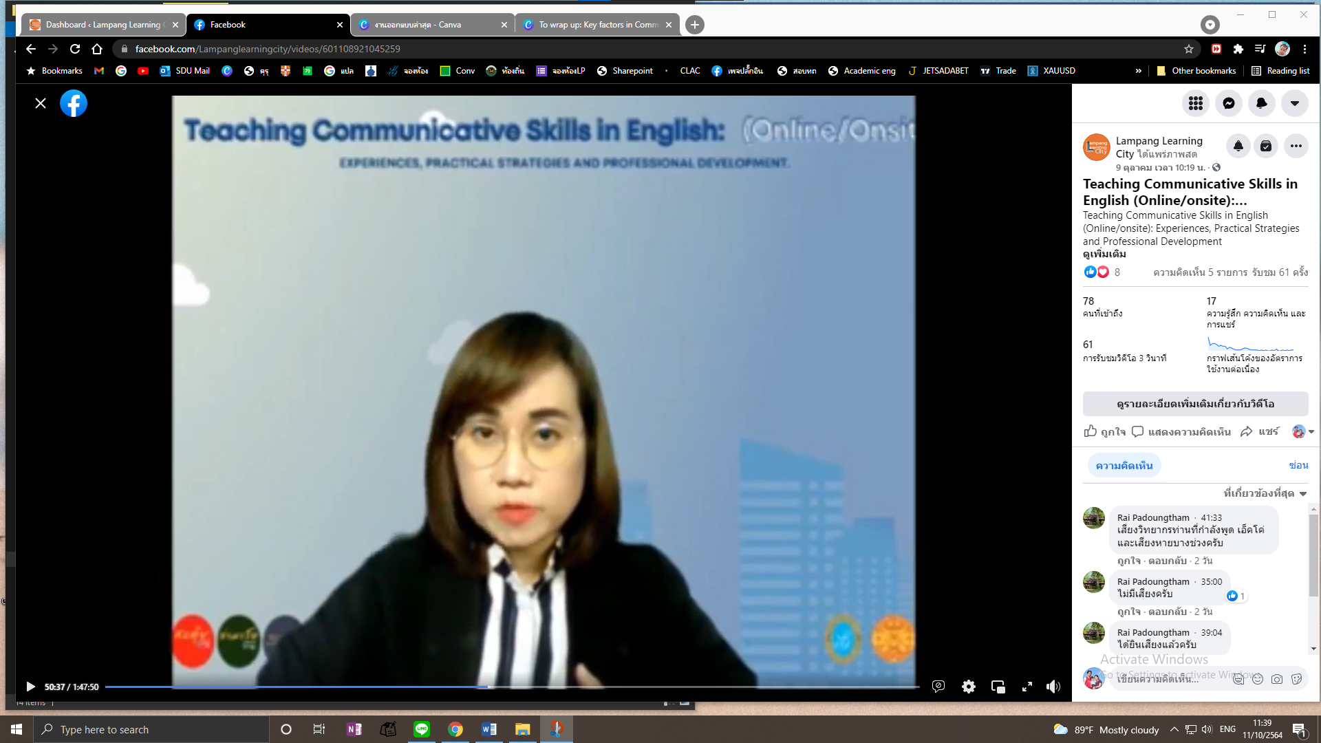Open the comment sorting dropdown ที่เกี่ยวข้องที่สุด

pyautogui.click(x=1265, y=493)
